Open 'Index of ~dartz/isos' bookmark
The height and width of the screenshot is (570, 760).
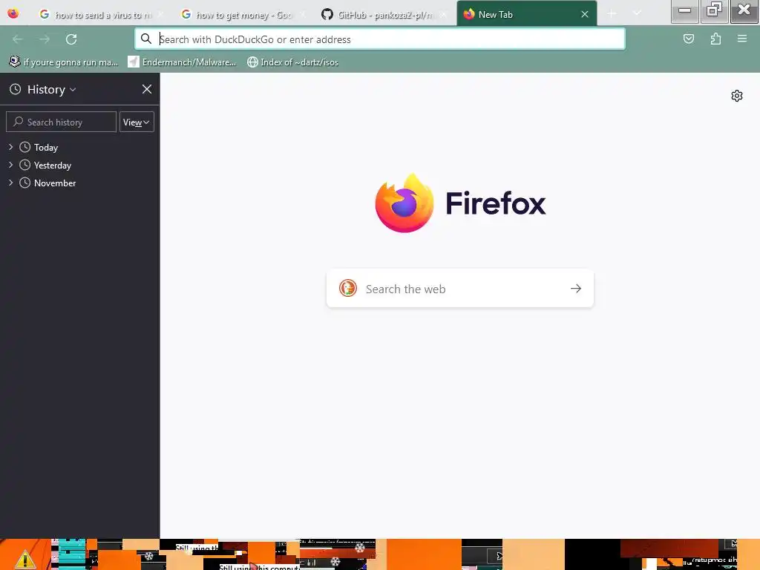292,62
